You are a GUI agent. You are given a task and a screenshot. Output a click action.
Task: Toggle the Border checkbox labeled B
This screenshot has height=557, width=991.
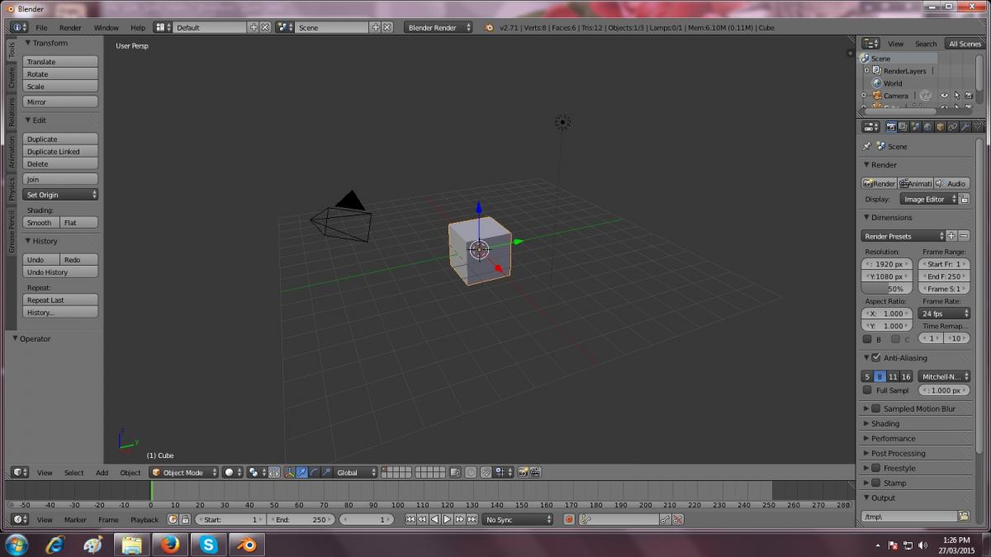pos(867,339)
